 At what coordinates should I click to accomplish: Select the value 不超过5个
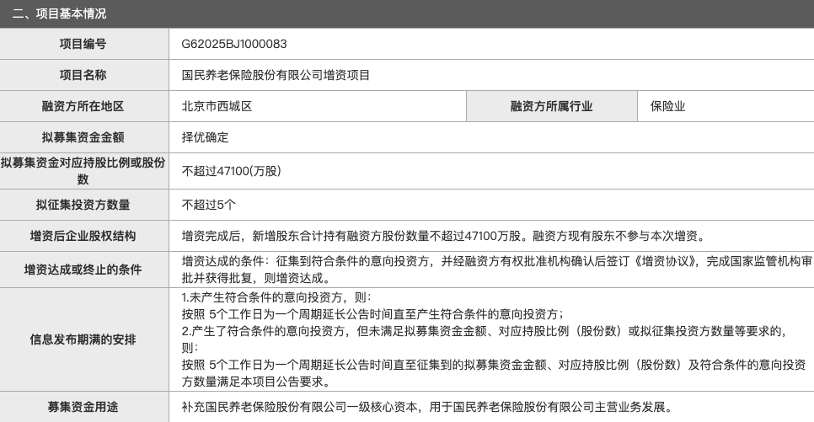(x=209, y=205)
